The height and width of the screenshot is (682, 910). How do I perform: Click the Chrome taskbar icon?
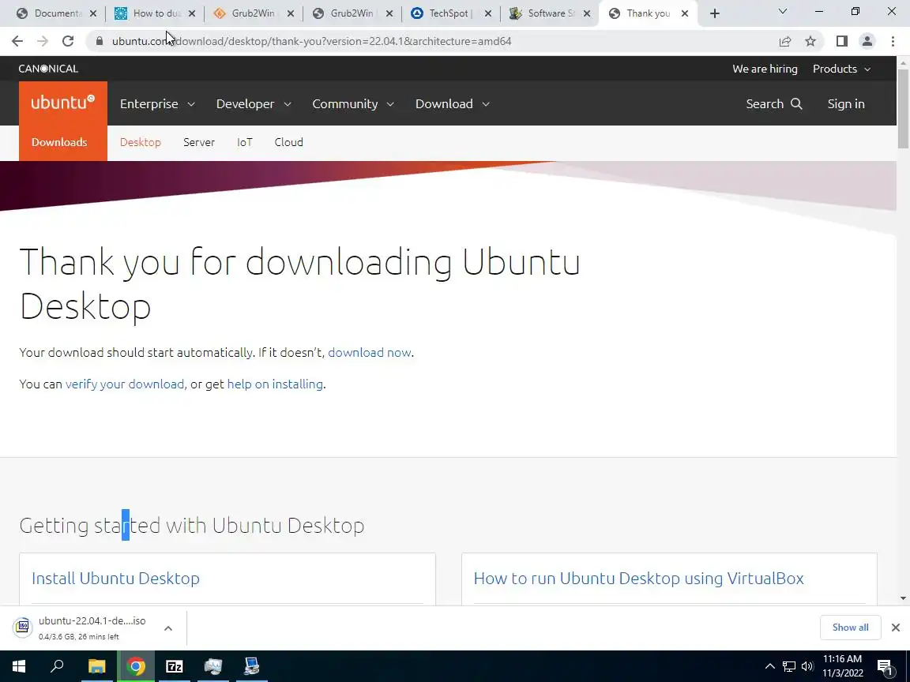click(136, 666)
